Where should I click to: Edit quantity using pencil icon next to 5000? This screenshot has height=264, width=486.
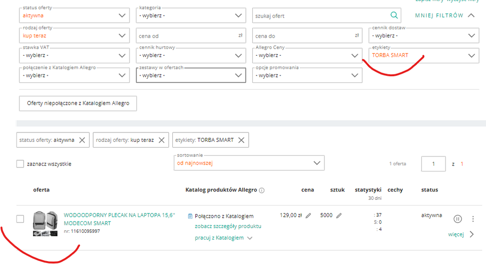coord(339,215)
